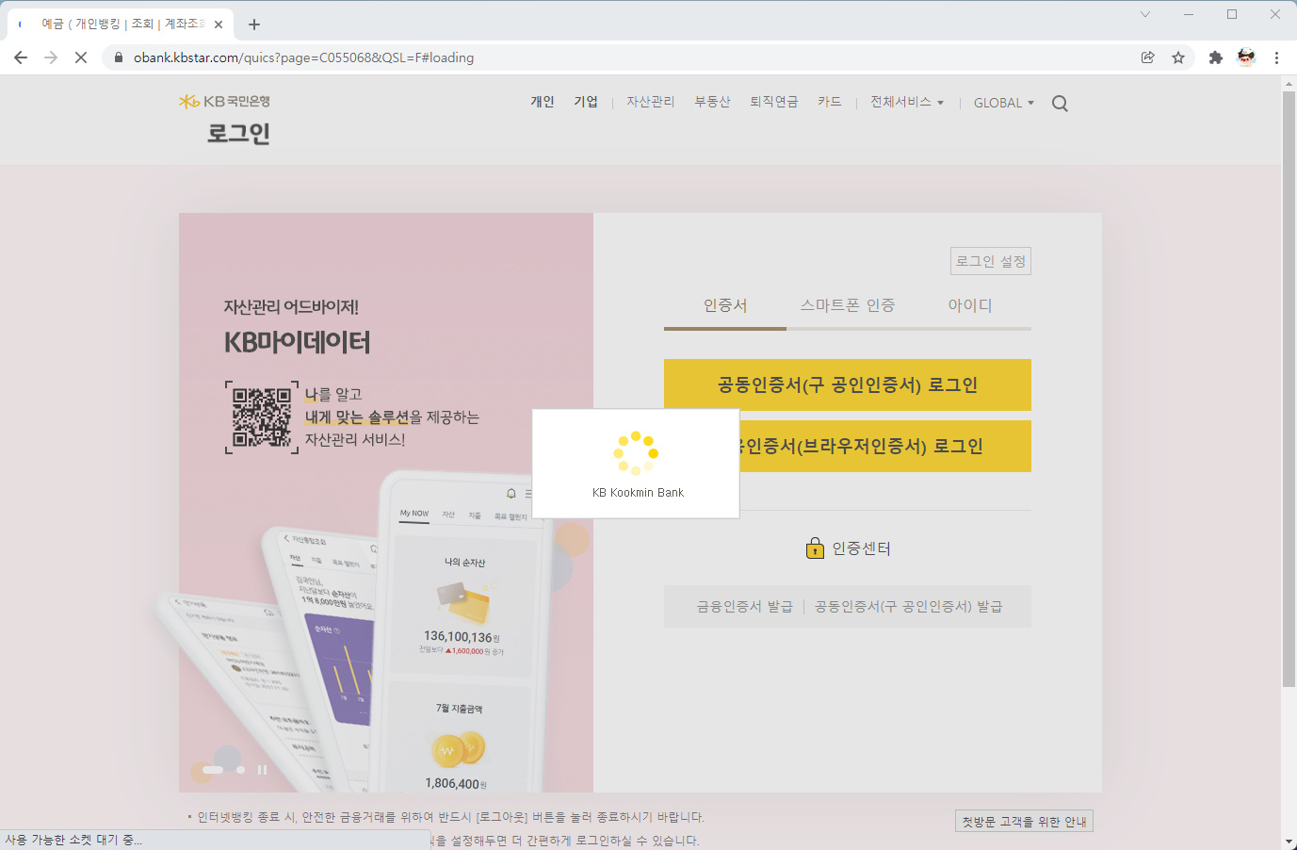Click the KB국민은행 logo

pyautogui.click(x=224, y=101)
